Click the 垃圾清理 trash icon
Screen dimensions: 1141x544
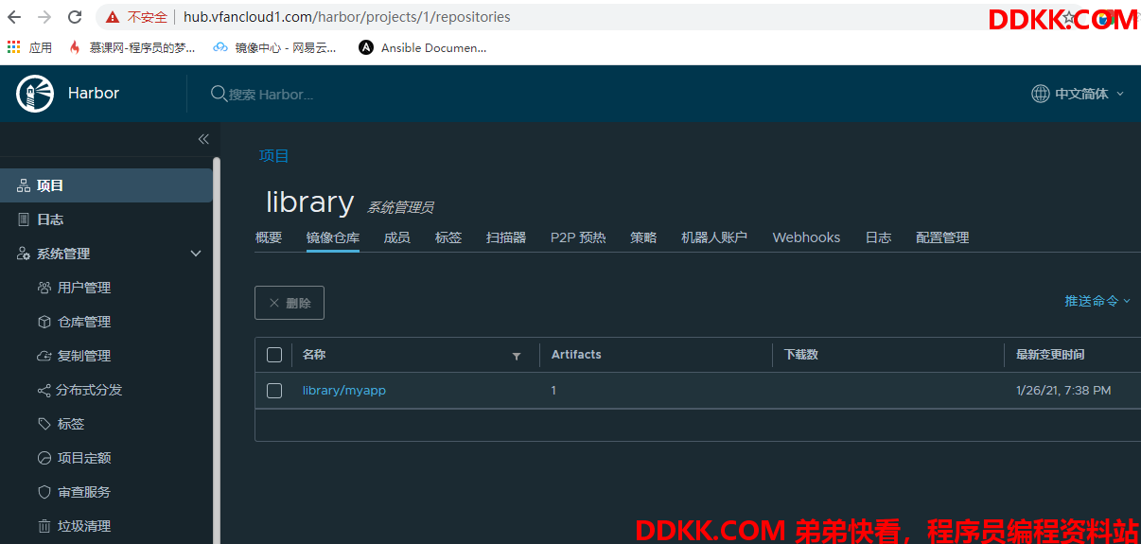pos(44,526)
